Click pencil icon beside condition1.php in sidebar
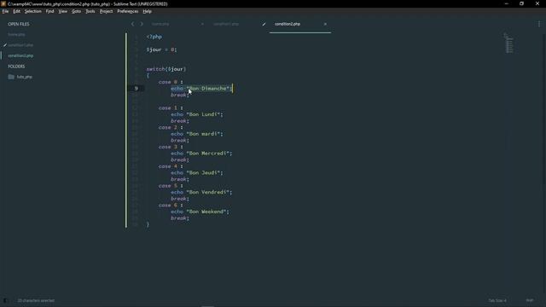 tap(5, 45)
